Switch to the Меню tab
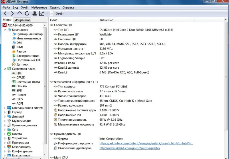This screenshot has height=159, width=229. [7, 20]
